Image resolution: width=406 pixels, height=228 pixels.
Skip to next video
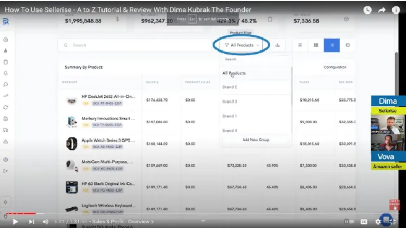click(31, 222)
